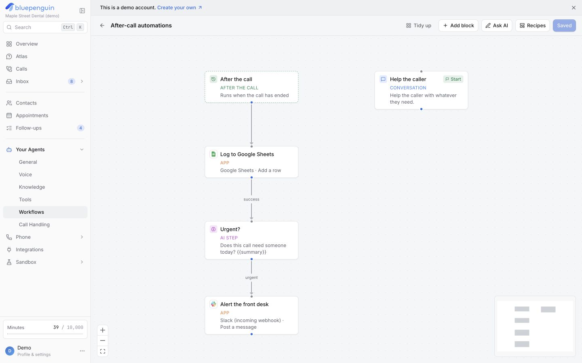This screenshot has height=363, width=582.
Task: Open the Recipes panel
Action: 533,25
